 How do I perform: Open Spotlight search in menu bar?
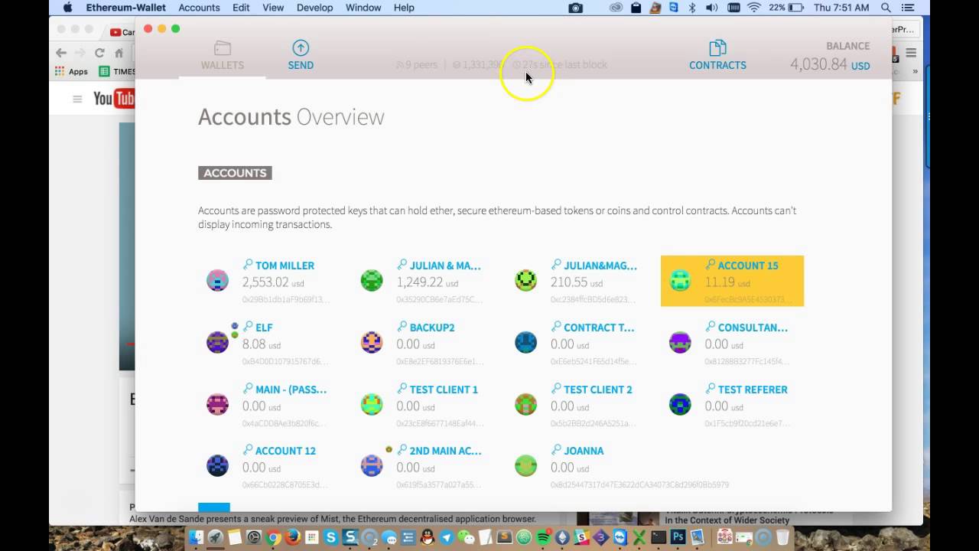tap(886, 8)
